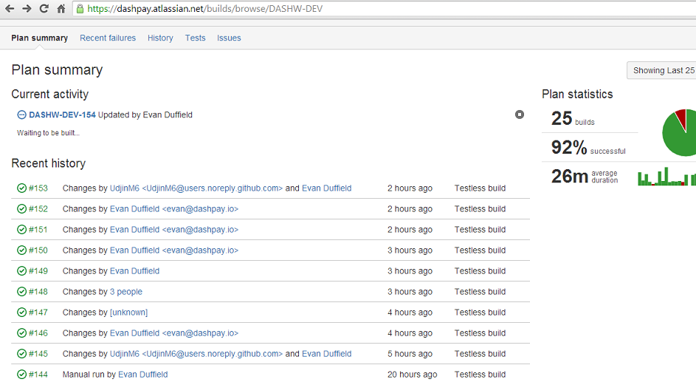Stop the DASHW-DEV-154 queued build
Screen dimensions: 696x382
tap(520, 115)
